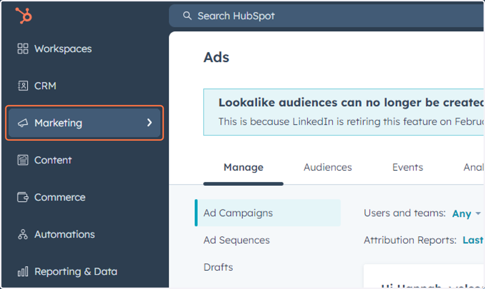Switch to the Manage tab
The width and height of the screenshot is (485, 289).
click(243, 167)
